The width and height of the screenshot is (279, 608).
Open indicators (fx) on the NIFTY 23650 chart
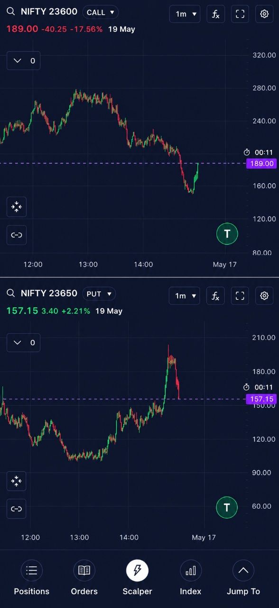(215, 296)
